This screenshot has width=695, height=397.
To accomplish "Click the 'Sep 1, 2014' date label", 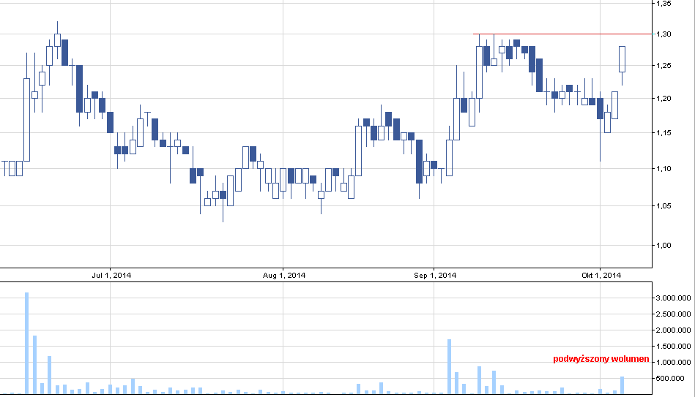I will tap(435, 276).
